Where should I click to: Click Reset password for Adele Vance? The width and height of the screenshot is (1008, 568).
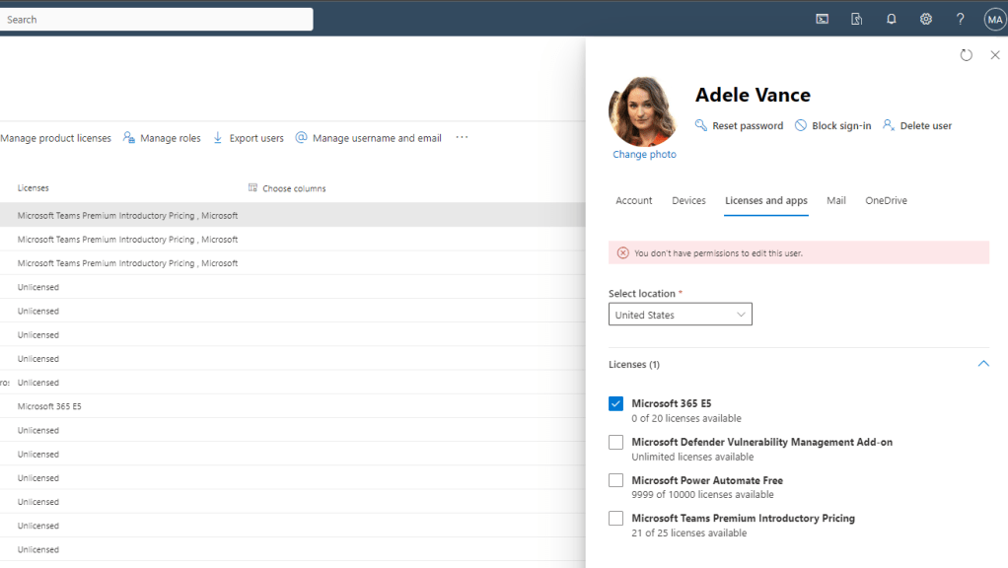[x=739, y=126]
